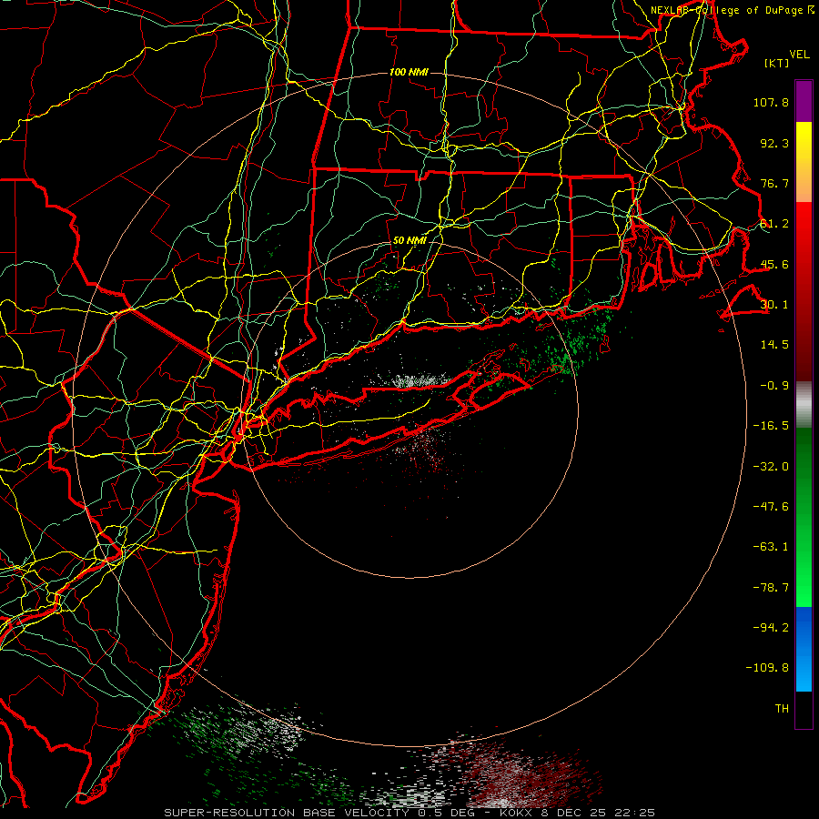
Task: Click the -32.0 legend value
Action: [x=771, y=467]
